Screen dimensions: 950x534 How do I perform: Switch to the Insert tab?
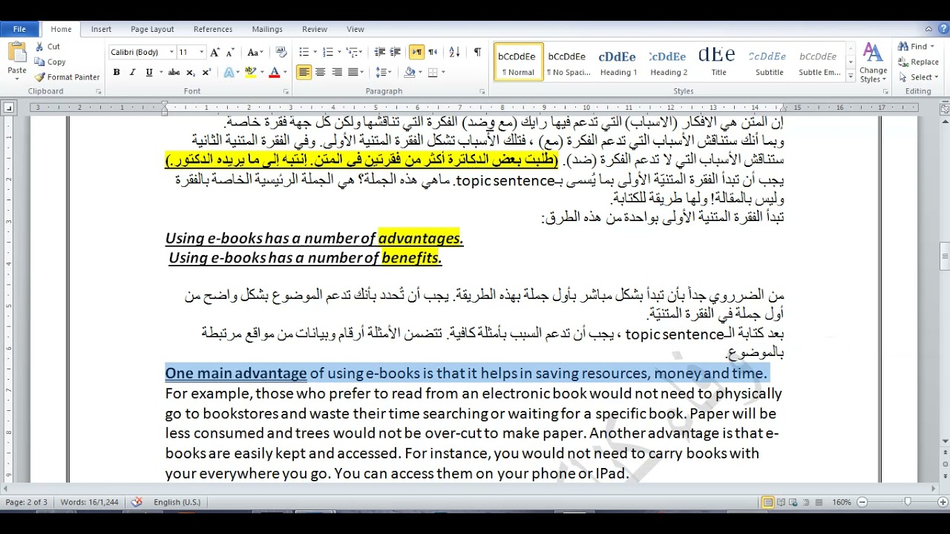coord(101,29)
